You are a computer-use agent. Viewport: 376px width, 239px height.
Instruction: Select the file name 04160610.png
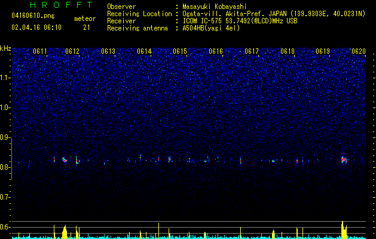click(33, 16)
